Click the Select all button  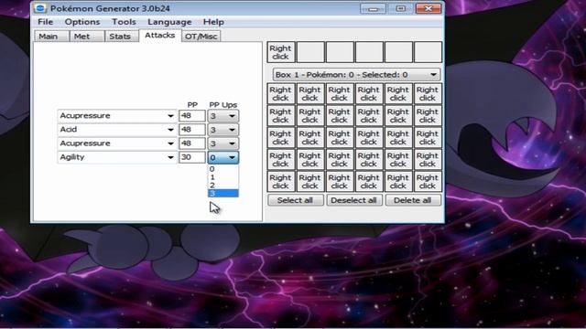tap(295, 200)
